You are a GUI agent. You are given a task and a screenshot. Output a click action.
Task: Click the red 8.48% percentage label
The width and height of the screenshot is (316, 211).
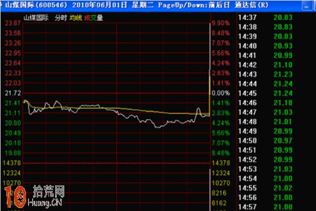point(221,33)
